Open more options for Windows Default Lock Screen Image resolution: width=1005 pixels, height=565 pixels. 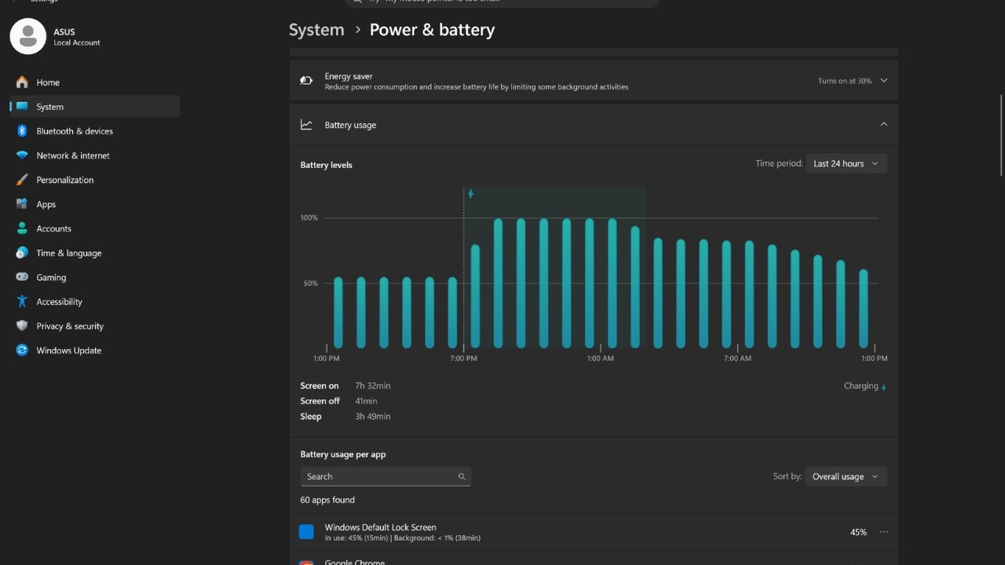pos(884,532)
